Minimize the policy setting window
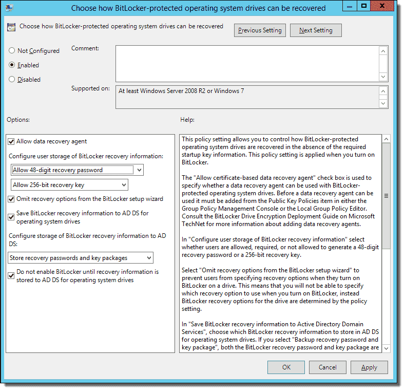 point(350,6)
